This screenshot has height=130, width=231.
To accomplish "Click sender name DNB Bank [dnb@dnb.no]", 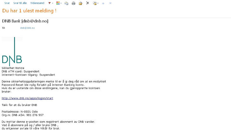I will pos(25,21).
